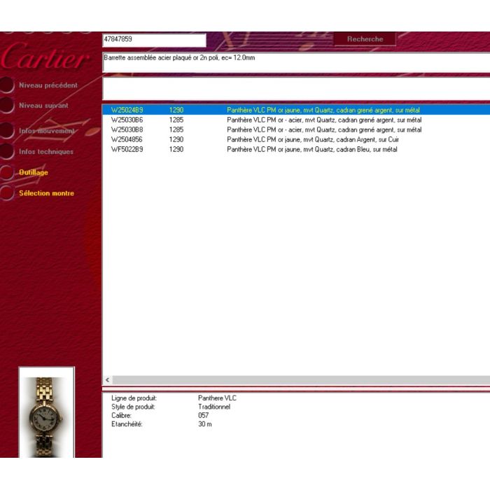This screenshot has height=490, width=490.
Task: Click the round bullet beside Niveau suivant
Action: click(x=6, y=105)
